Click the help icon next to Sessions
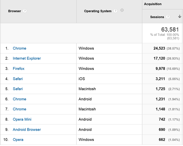Image resolution: width=183 pixels, height=146 pixels. coord(168,17)
